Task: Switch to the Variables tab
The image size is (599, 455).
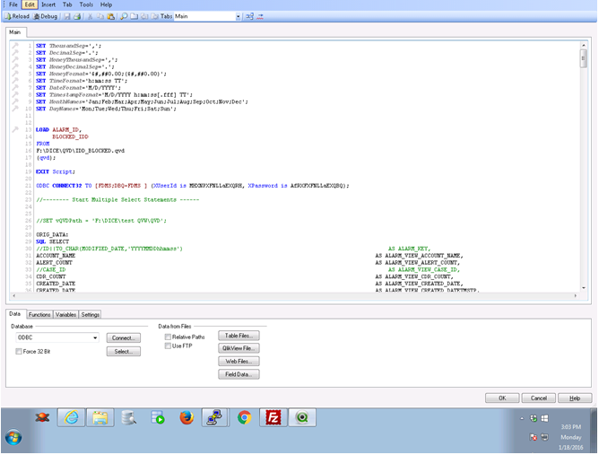Action: [65, 315]
